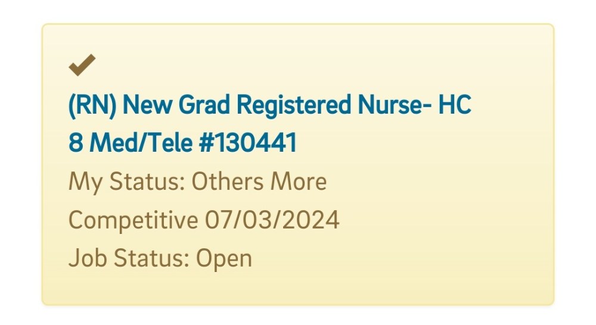Screen dimensions: 596x325
Task: Select the date 07/03/2024
Action: [272, 220]
